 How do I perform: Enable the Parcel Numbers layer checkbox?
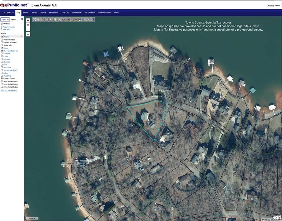tap(2, 40)
